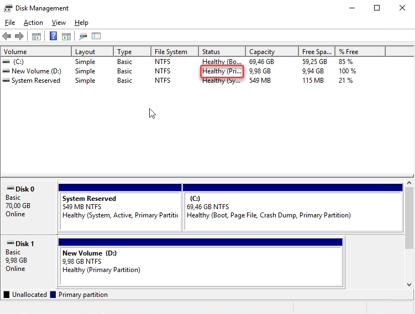Screen dimensions: 415x314
Task: Open Help via blue question mark icon
Action: click(54, 36)
